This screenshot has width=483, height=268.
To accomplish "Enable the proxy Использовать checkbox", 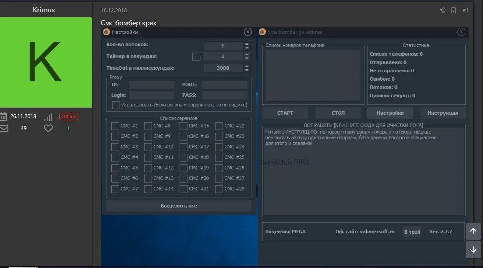I will 116,105.
